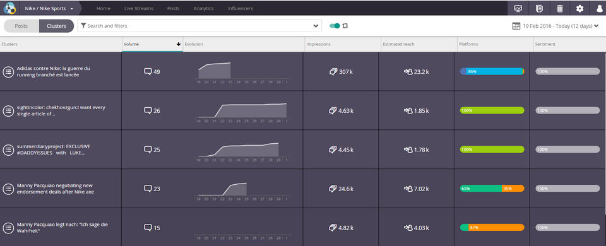Toggle the retweets switch off

pos(335,26)
